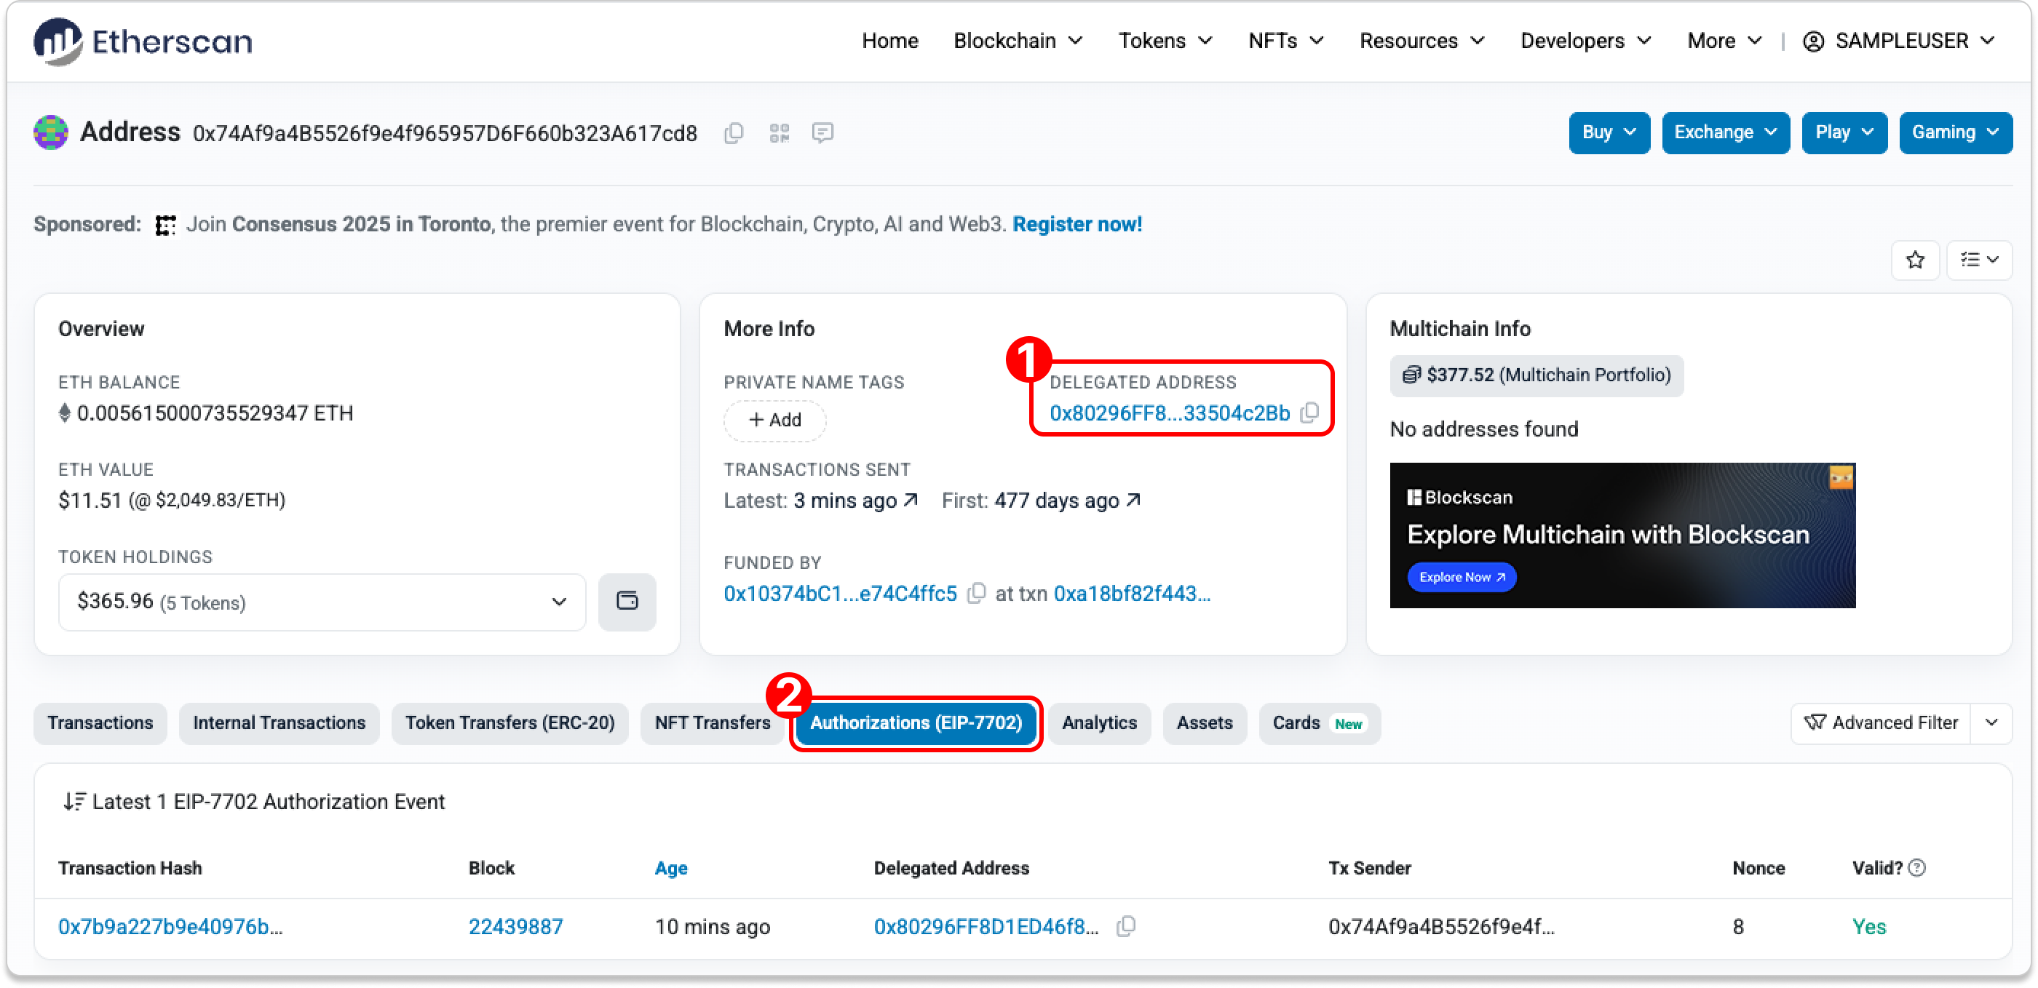Open the Advanced Filter arrow dropdown
Image resolution: width=2038 pixels, height=988 pixels.
pyautogui.click(x=1991, y=722)
